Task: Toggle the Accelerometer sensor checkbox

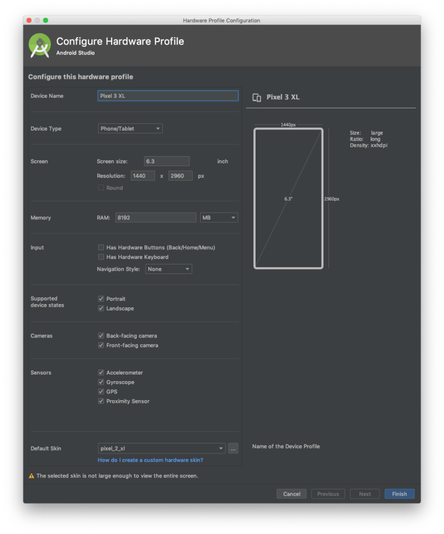Action: (101, 372)
